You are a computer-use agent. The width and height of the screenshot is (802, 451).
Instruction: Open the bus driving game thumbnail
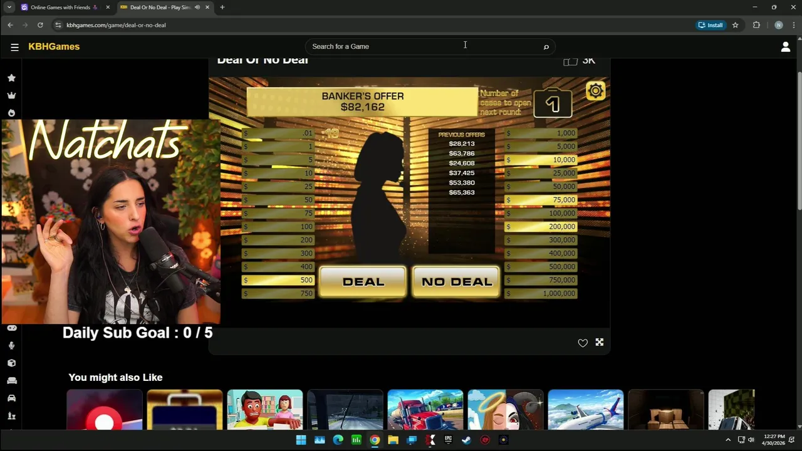(345, 410)
